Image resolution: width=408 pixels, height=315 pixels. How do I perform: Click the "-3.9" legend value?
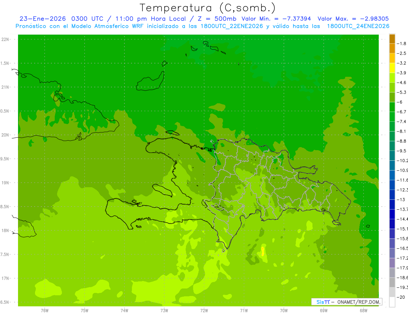tap(402, 73)
